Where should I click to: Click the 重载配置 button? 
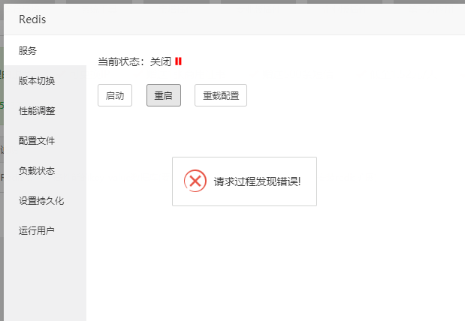click(221, 95)
